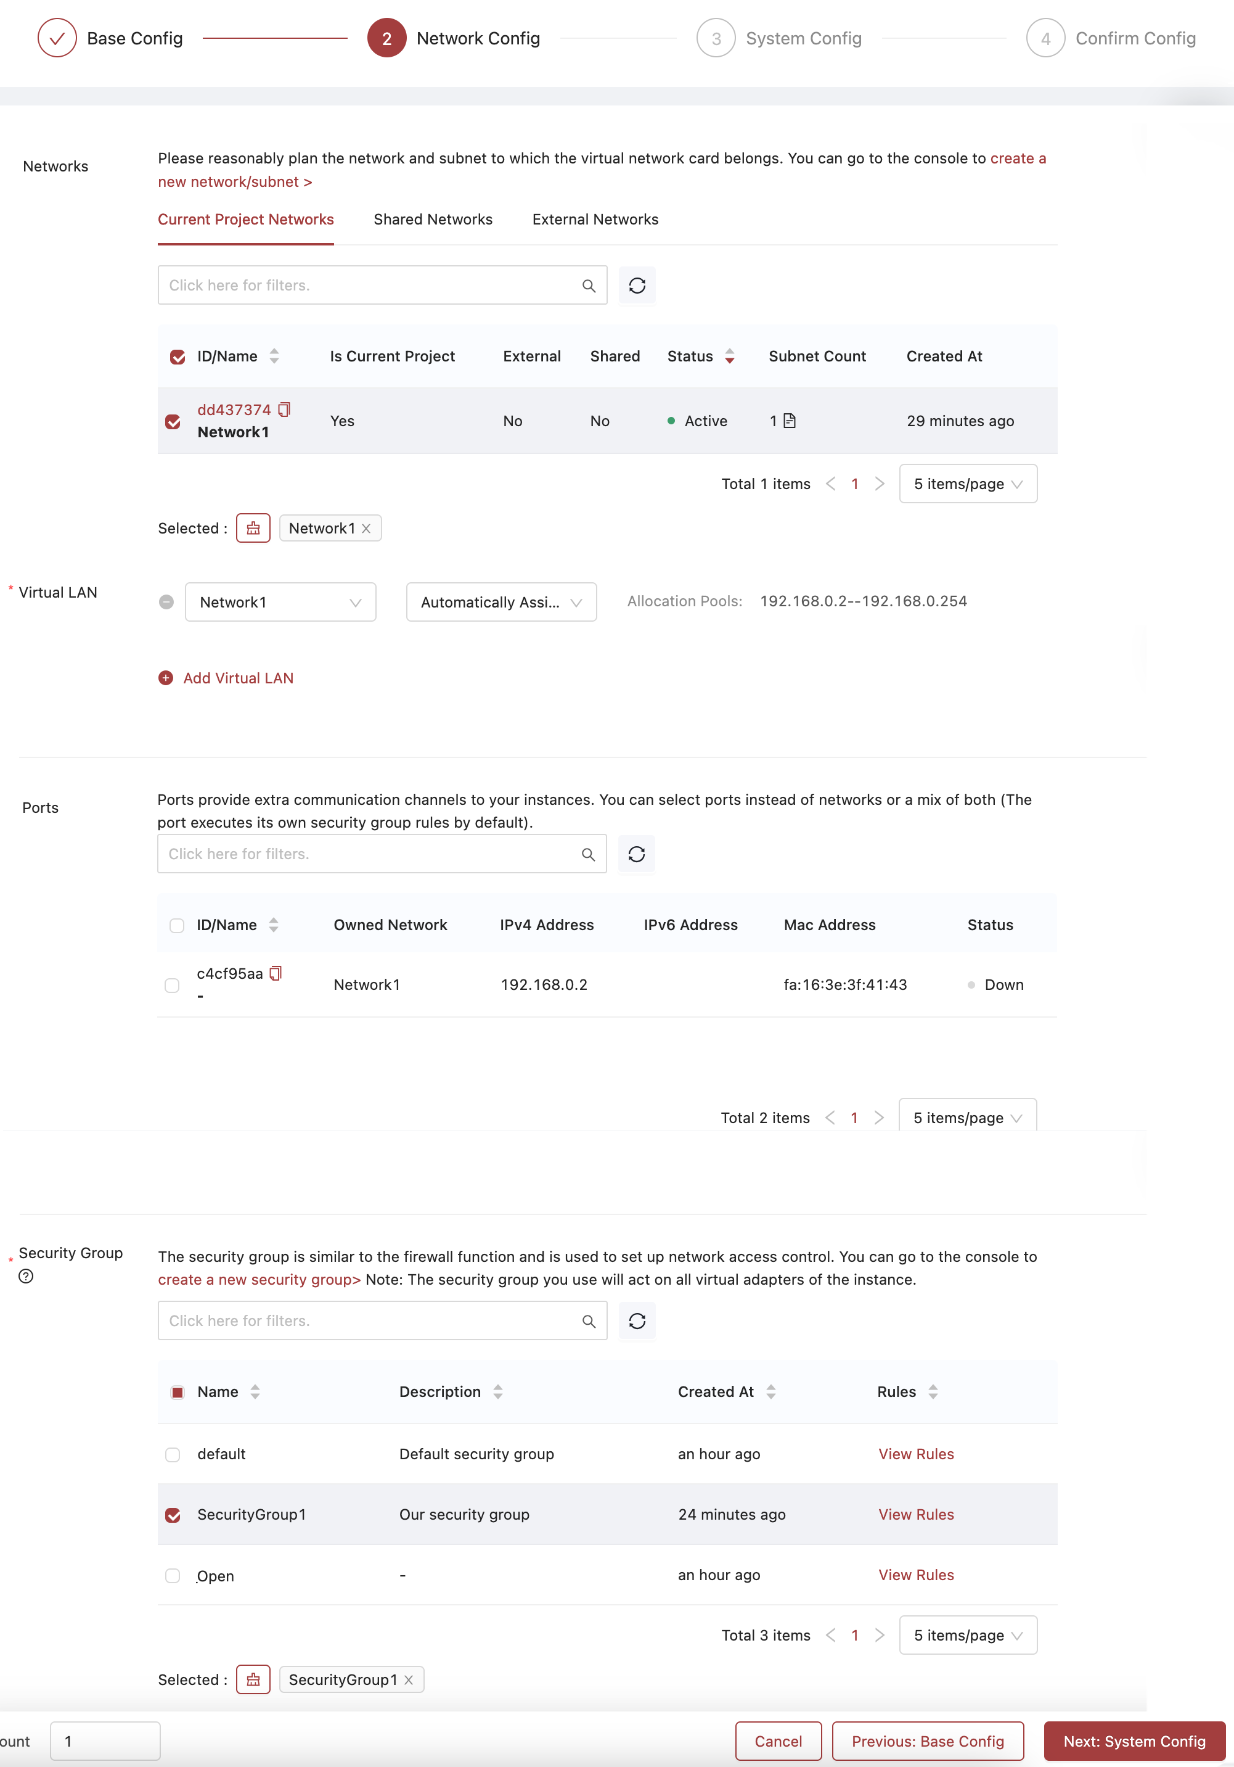Open the Automatically Assigned subnet dropdown
1234x1767 pixels.
pyautogui.click(x=501, y=602)
